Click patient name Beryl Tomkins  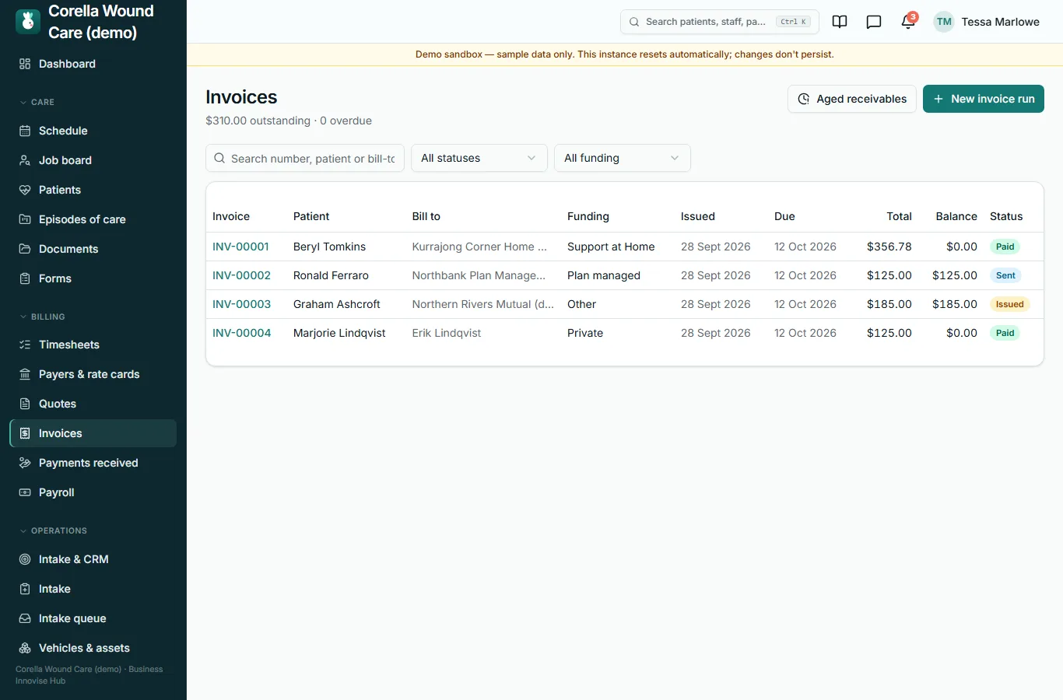(x=329, y=247)
